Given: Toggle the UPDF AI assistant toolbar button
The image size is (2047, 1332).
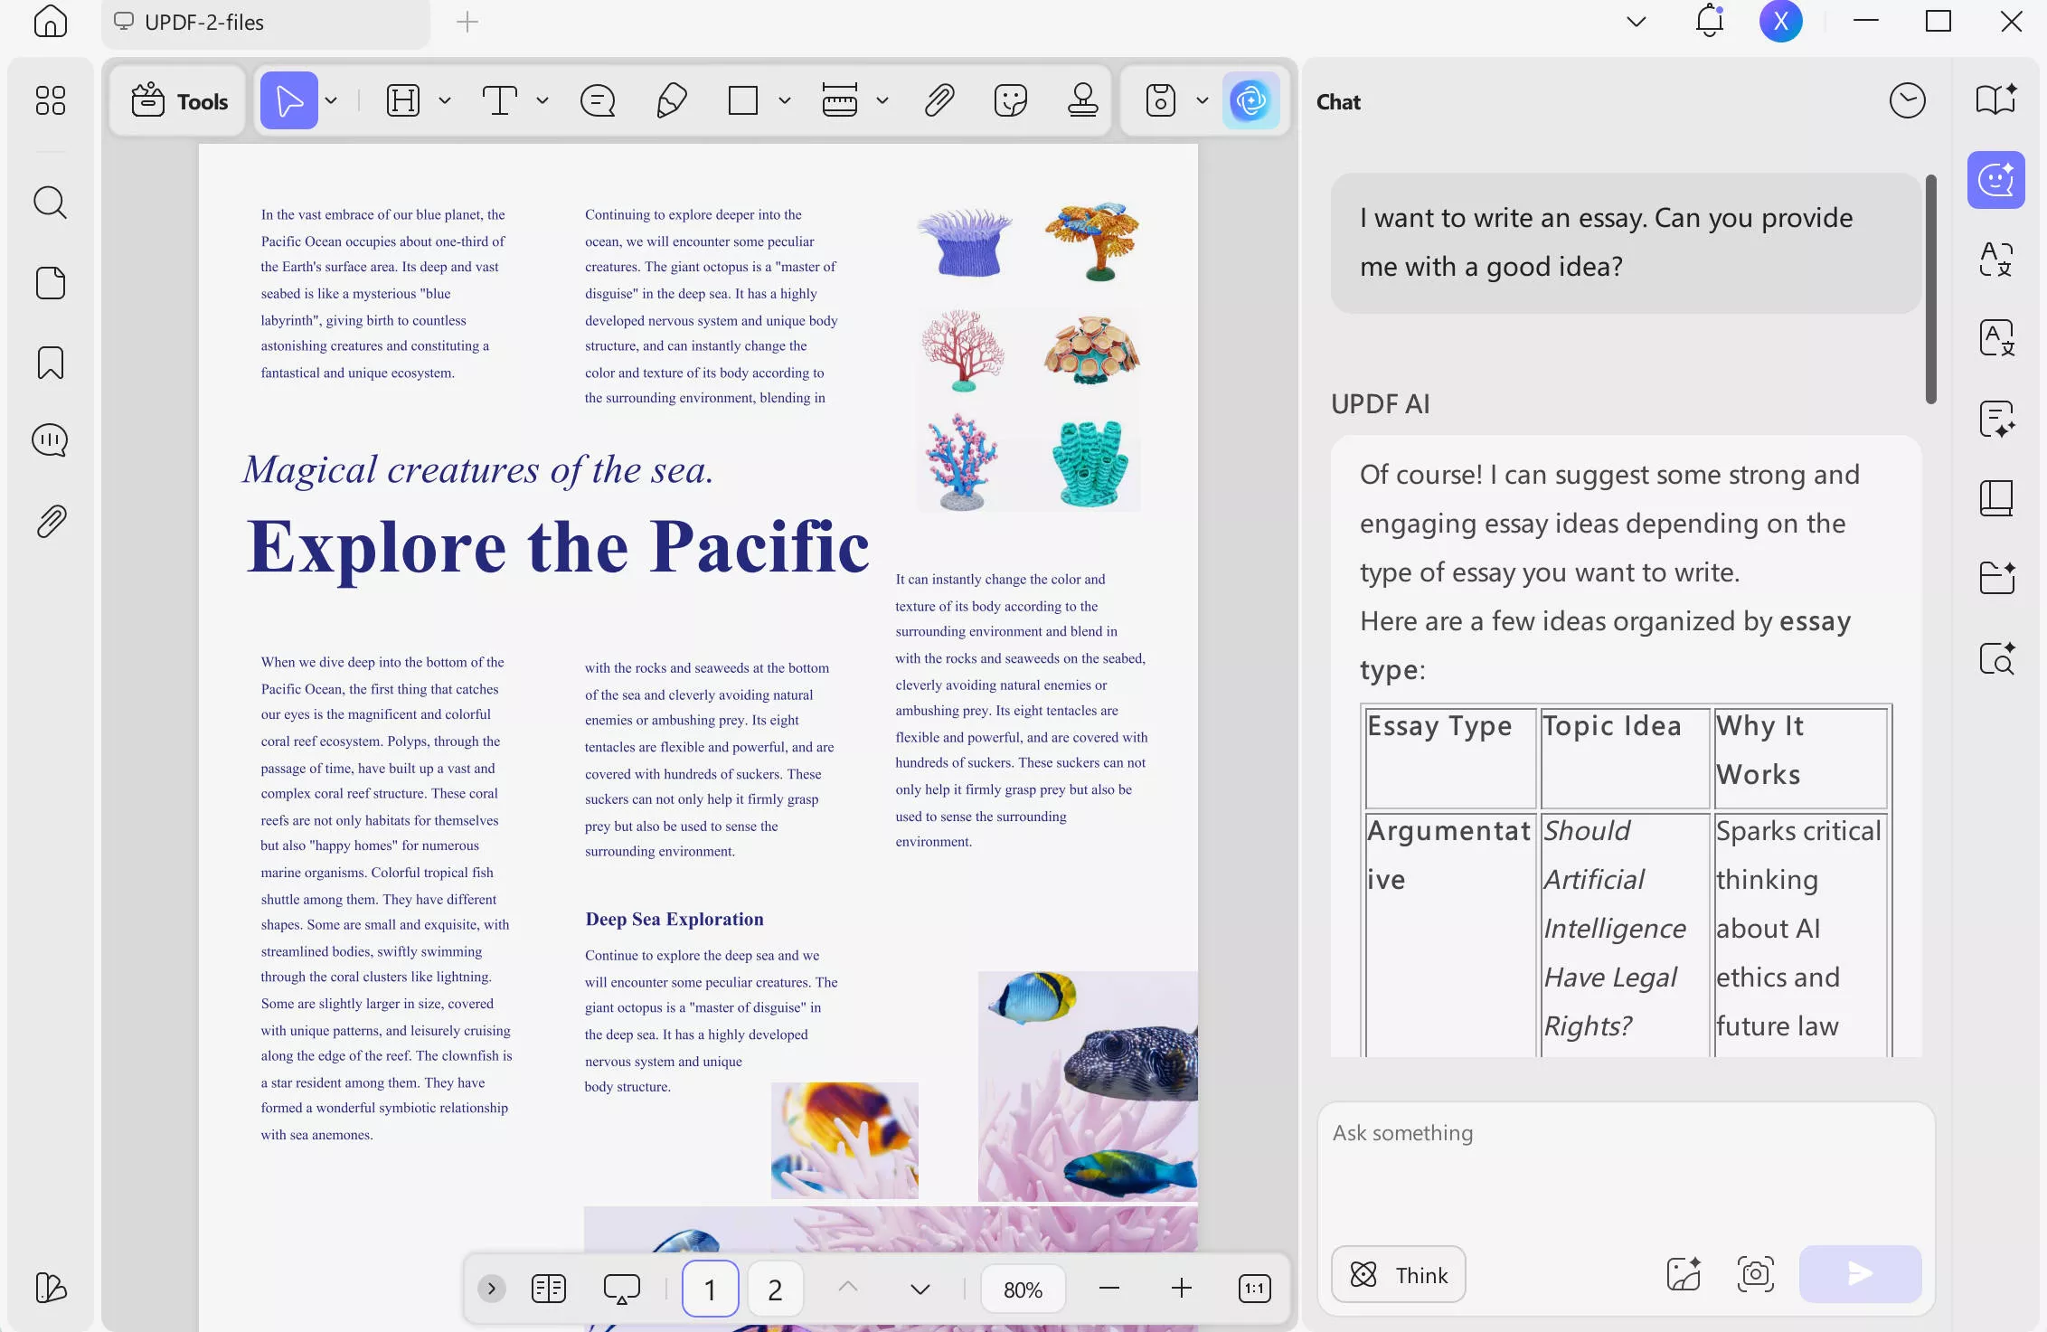Looking at the screenshot, I should click(1250, 100).
